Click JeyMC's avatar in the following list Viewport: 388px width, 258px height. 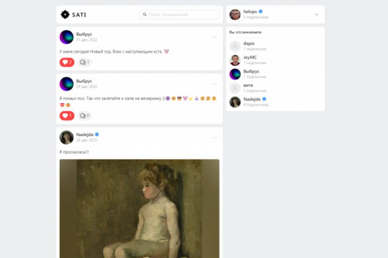point(235,60)
